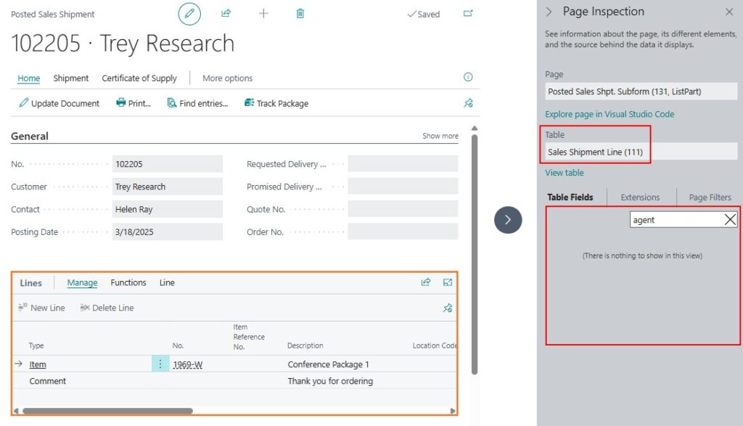
Task: Click the pin icon on action bar
Action: click(468, 103)
